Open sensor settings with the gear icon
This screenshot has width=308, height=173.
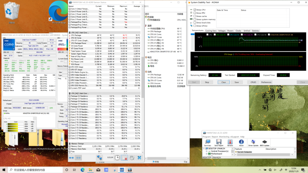(132, 157)
